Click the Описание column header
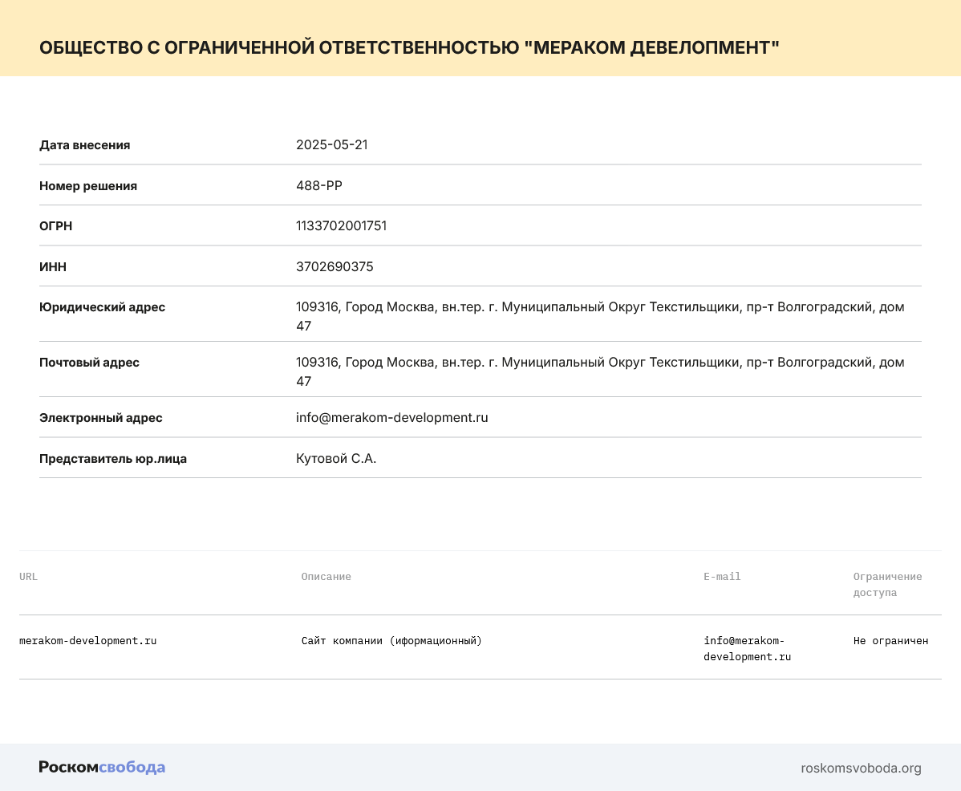This screenshot has width=961, height=791. pos(326,577)
